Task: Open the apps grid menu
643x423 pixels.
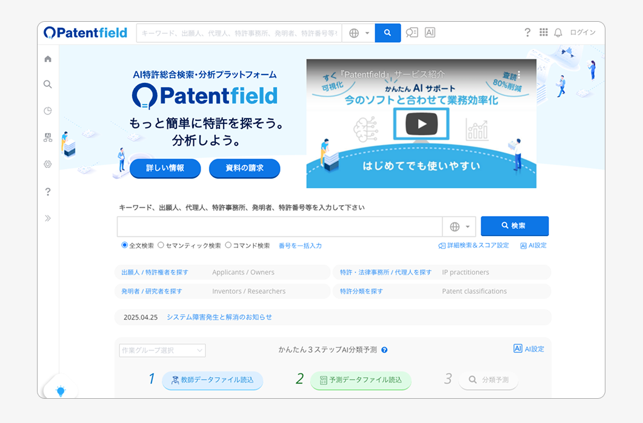Action: click(x=544, y=32)
